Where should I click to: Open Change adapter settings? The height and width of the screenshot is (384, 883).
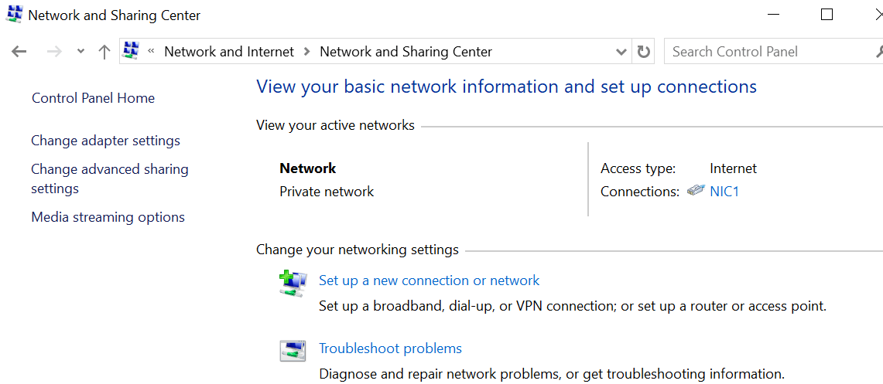point(105,141)
